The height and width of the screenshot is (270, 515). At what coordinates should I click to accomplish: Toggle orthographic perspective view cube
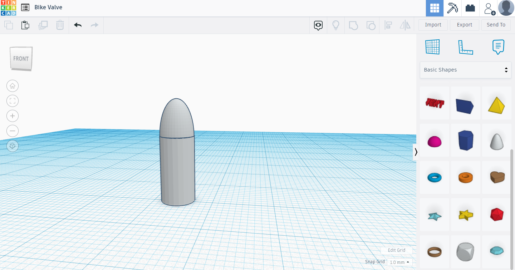13,146
